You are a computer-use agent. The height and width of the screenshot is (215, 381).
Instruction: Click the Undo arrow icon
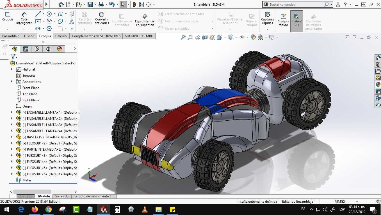(112, 4)
